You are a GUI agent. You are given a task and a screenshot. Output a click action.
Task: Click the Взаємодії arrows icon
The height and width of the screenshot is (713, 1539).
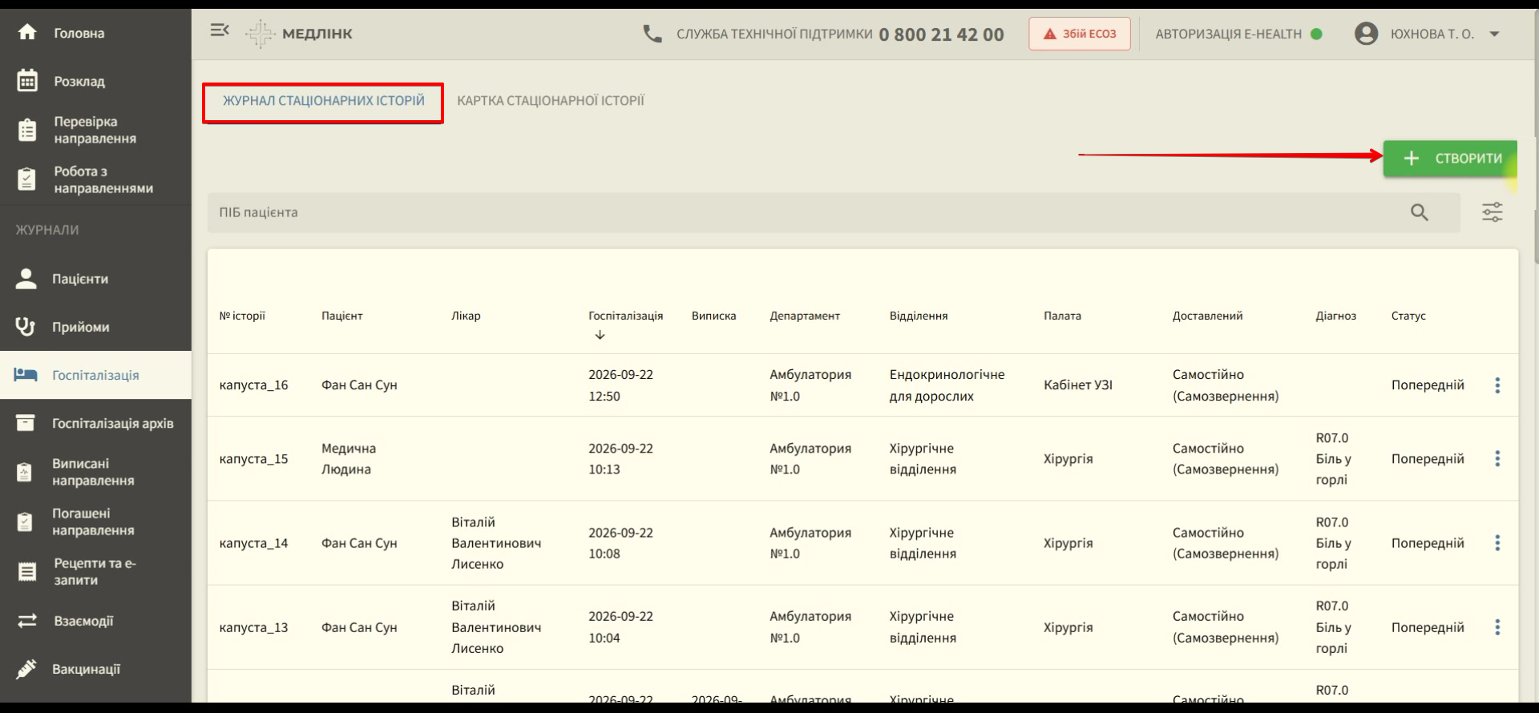pos(27,621)
